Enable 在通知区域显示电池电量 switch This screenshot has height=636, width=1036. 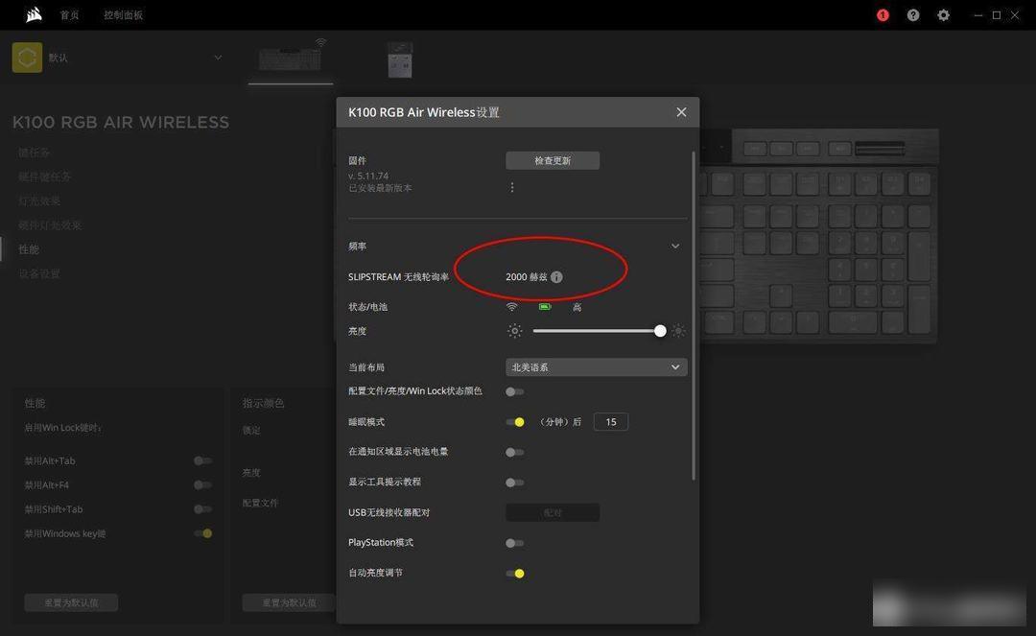click(515, 453)
